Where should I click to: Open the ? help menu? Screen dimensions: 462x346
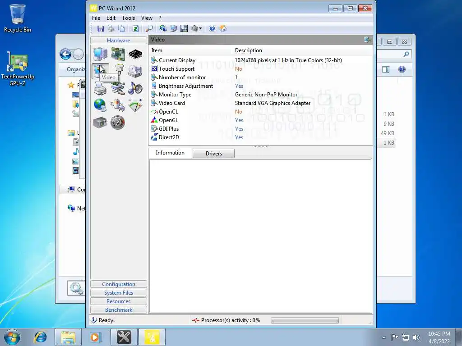click(x=160, y=18)
